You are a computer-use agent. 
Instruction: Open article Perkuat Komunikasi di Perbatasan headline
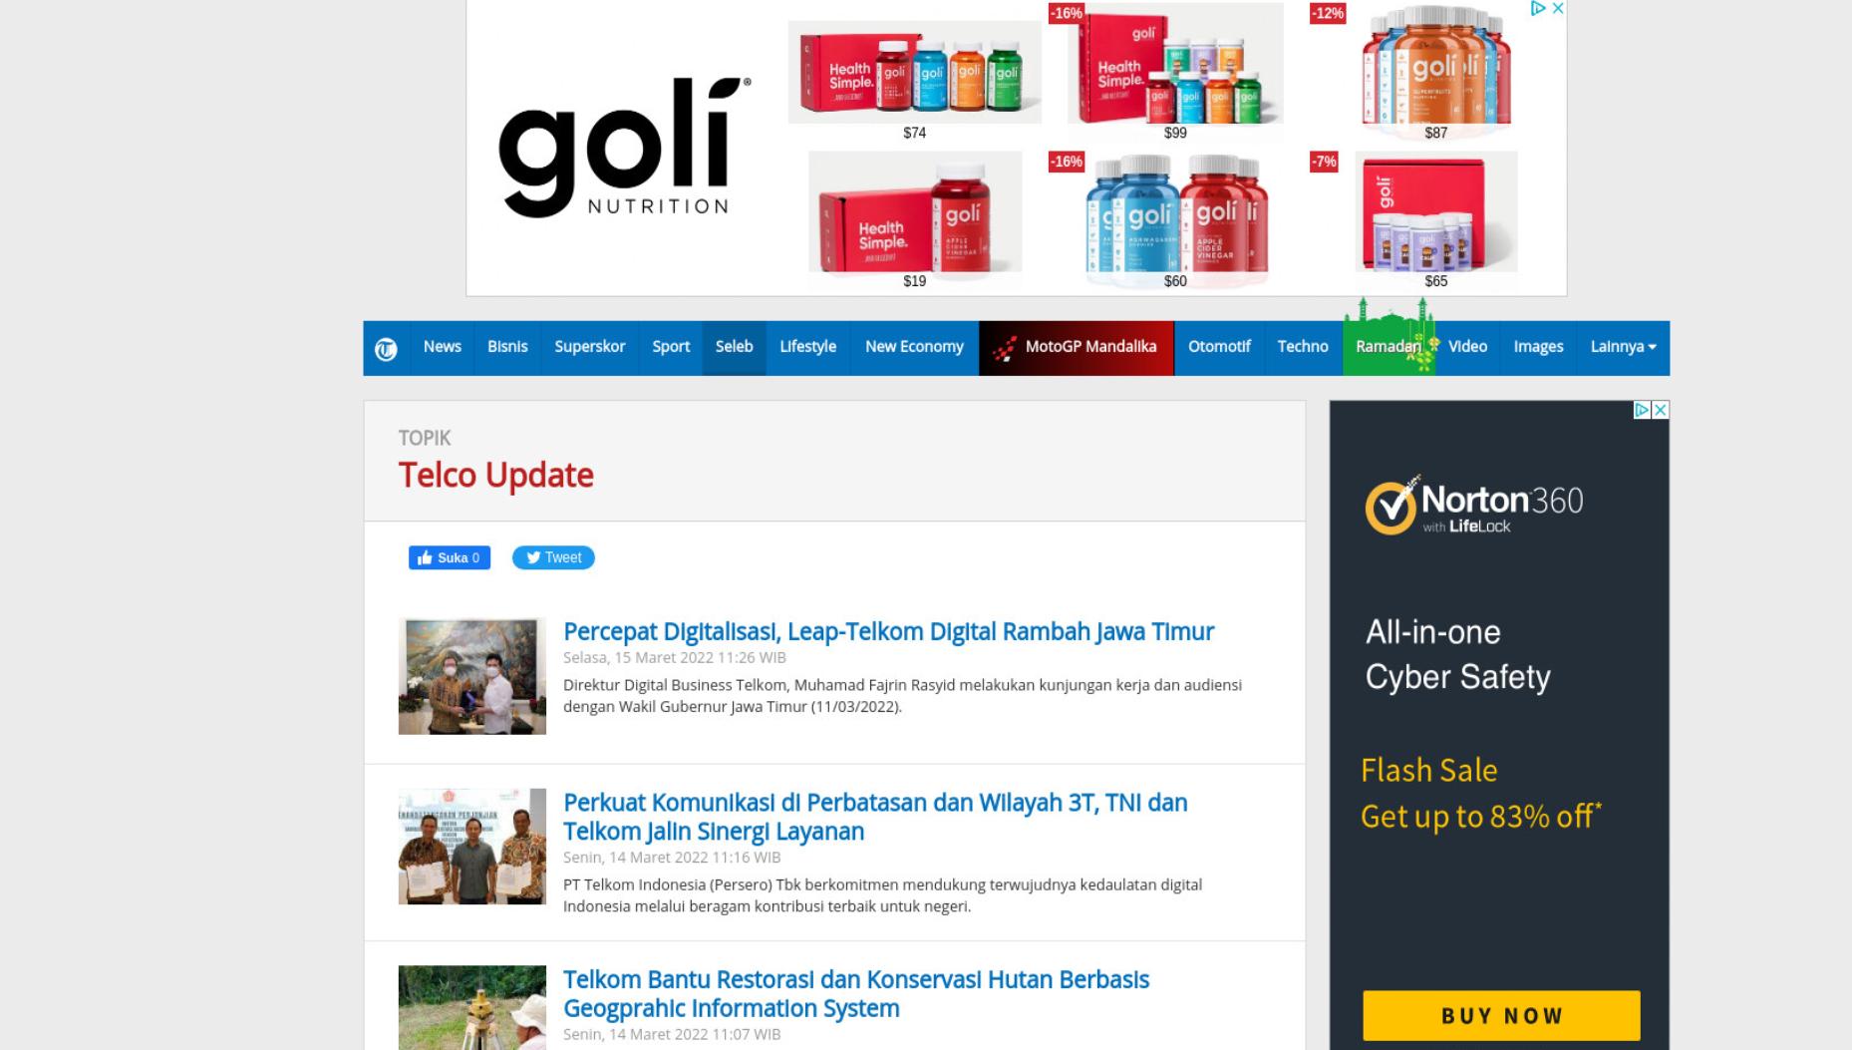tap(875, 817)
